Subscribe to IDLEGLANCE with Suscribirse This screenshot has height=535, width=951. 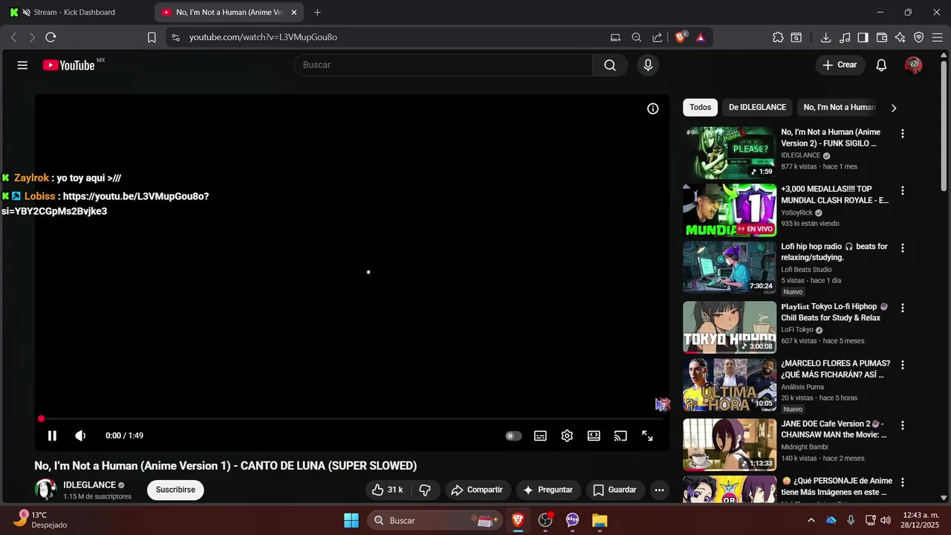(175, 490)
